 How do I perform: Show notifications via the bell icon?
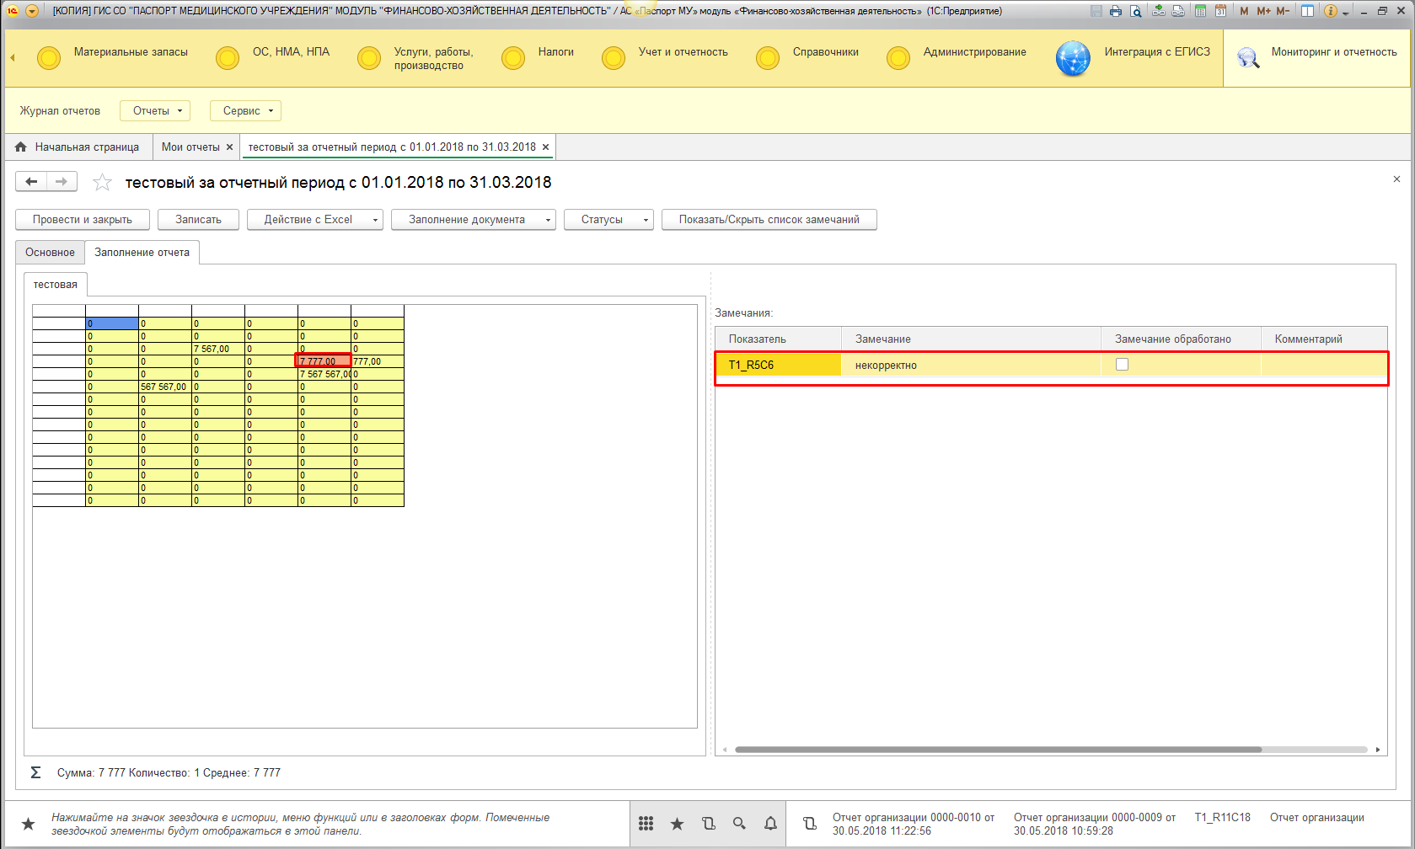tap(770, 824)
